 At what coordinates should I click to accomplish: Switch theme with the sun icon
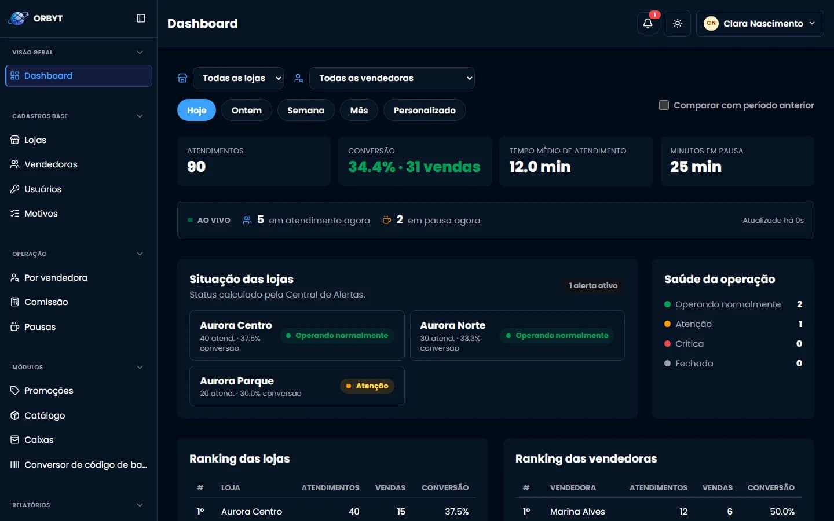click(x=677, y=23)
